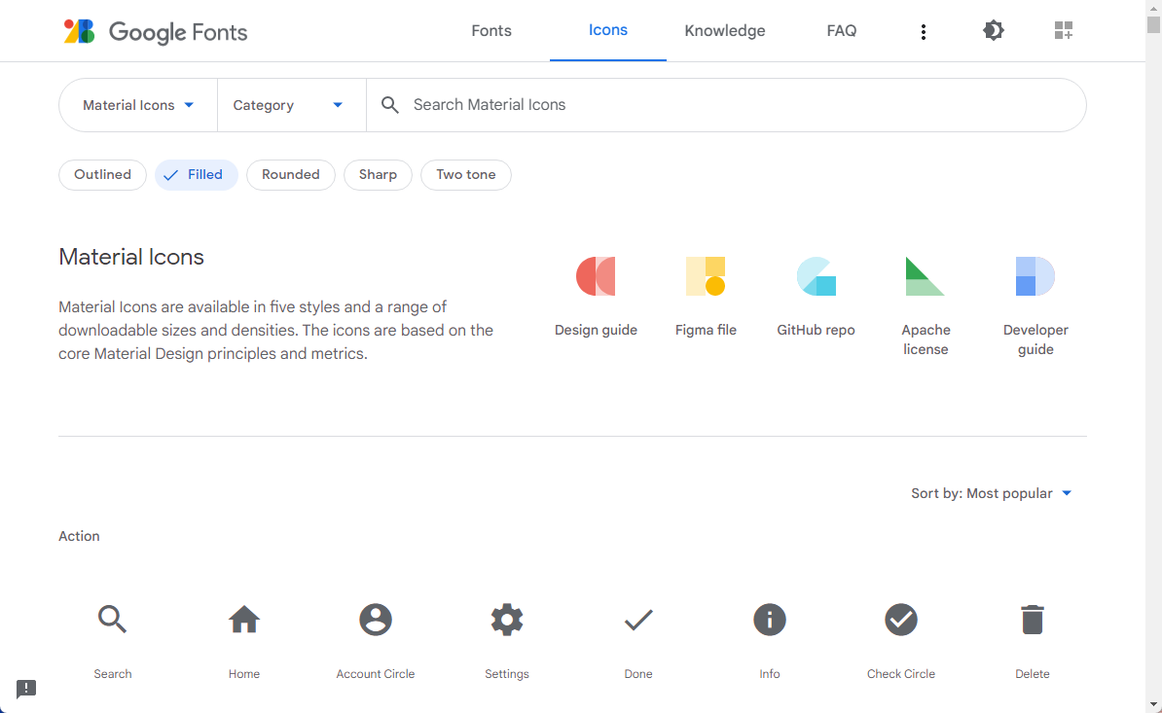The width and height of the screenshot is (1162, 713).
Task: Select the Delete trash can icon
Action: [x=1033, y=619]
